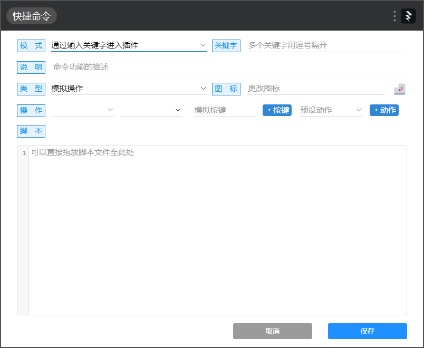This screenshot has height=348, width=424.
Task: Click the 说明 label chip
Action: [x=31, y=67]
